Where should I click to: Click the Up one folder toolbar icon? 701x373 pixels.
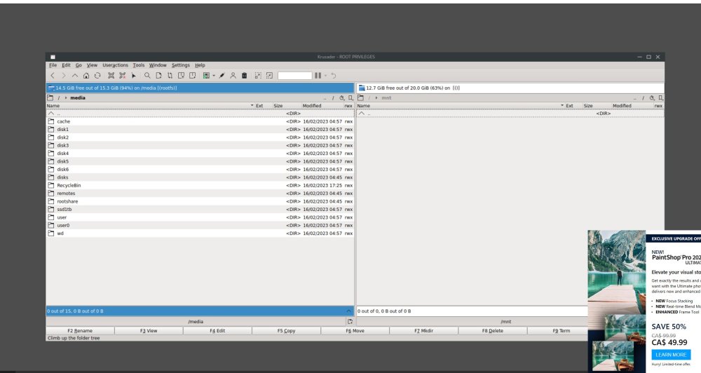click(x=75, y=76)
